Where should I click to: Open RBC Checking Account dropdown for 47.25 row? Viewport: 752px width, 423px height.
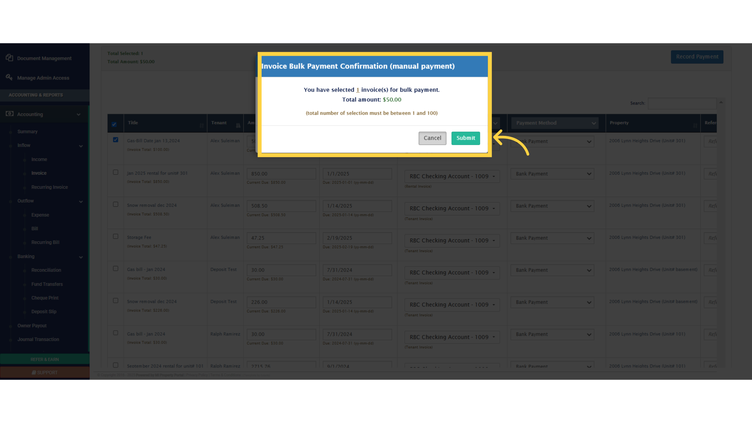pos(452,240)
